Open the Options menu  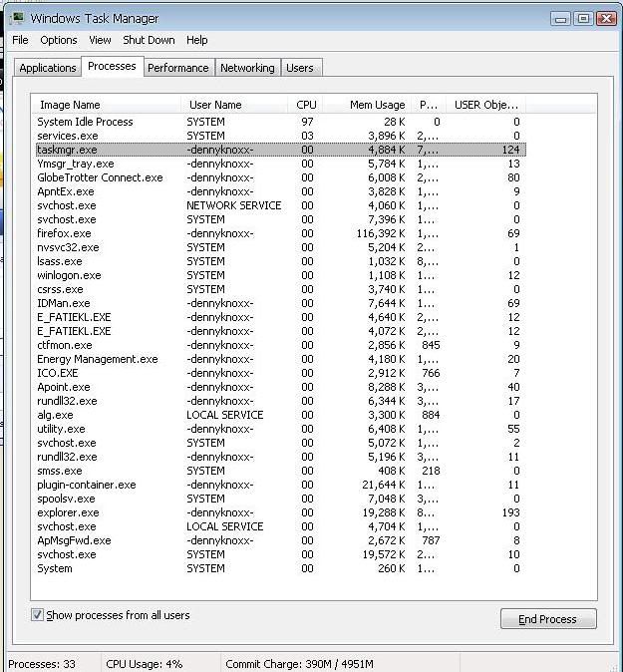59,40
